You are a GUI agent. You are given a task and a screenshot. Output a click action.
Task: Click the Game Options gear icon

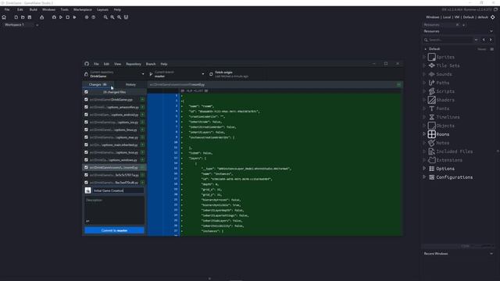click(87, 17)
